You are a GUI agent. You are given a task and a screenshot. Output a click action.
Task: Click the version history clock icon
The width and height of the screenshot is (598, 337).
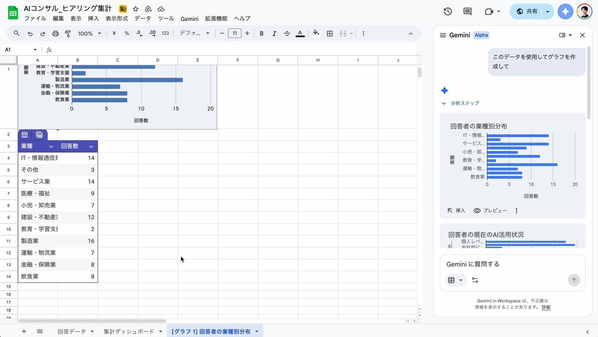pos(447,11)
